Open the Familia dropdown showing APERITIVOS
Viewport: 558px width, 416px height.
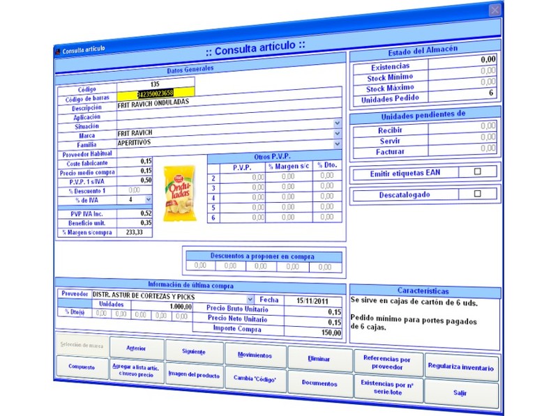point(337,144)
